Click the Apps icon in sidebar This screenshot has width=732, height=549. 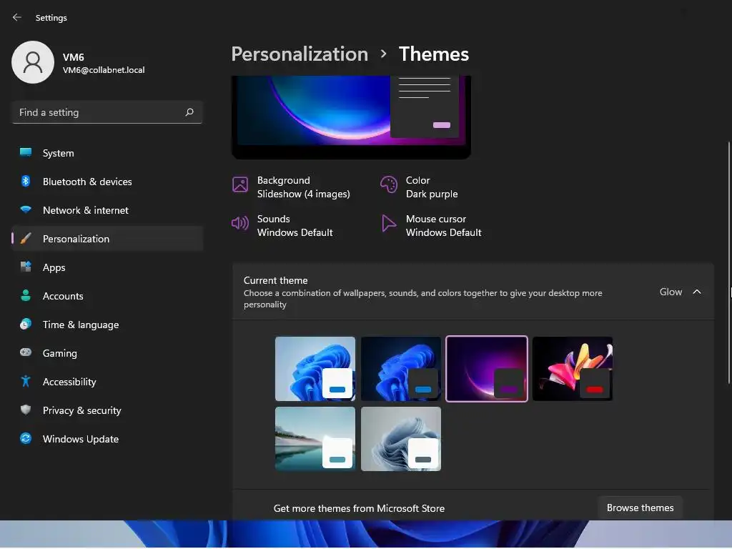[26, 267]
